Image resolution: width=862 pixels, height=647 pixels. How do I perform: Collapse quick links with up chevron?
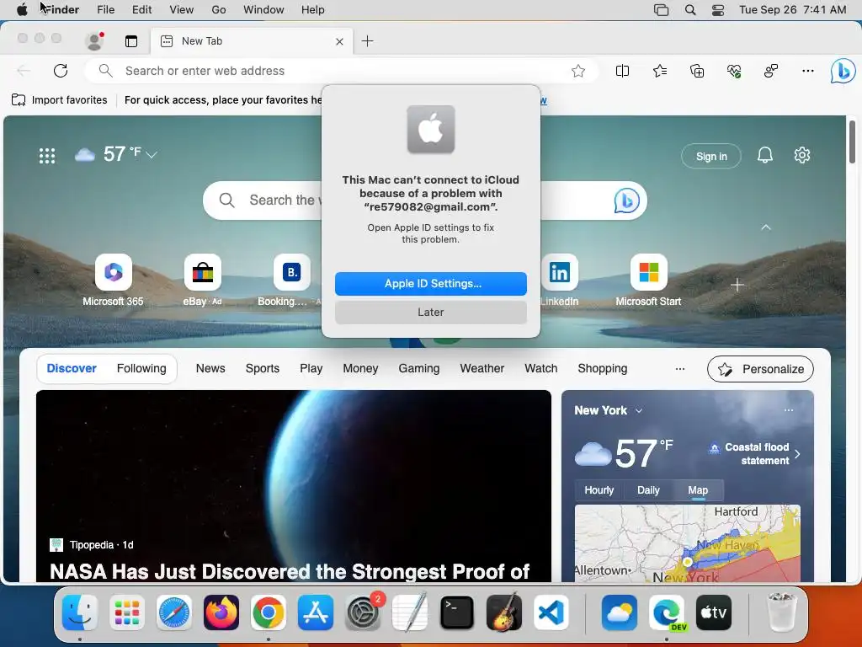pyautogui.click(x=766, y=227)
